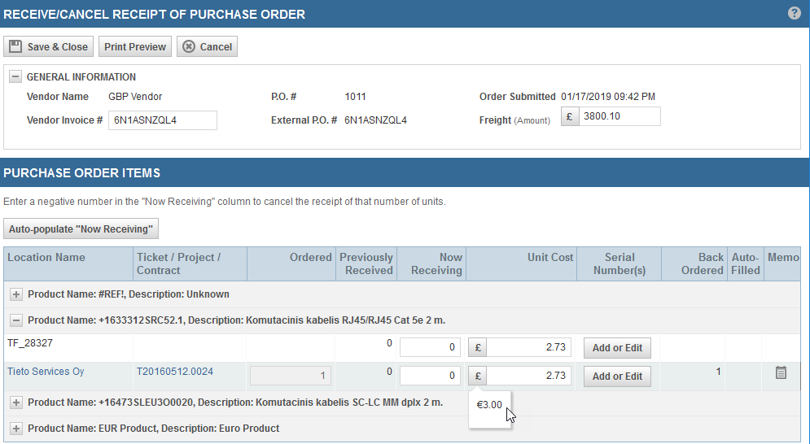Collapse product +1633312SRC52.1 group
810x444 pixels.
[16, 320]
